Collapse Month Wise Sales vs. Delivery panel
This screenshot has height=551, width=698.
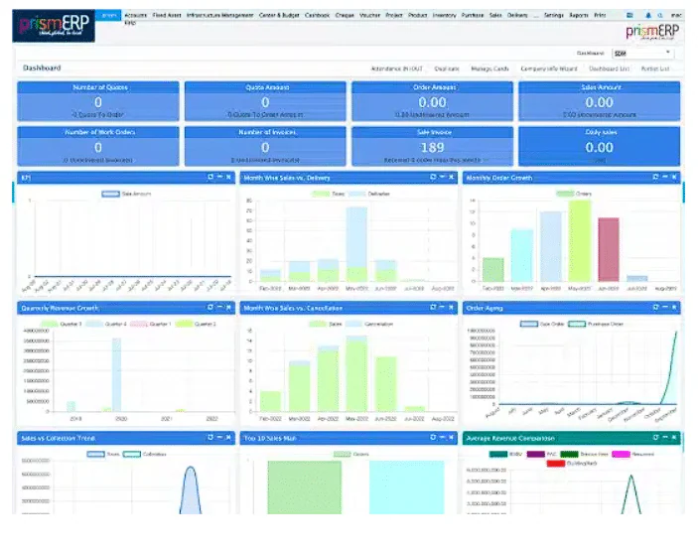442,177
